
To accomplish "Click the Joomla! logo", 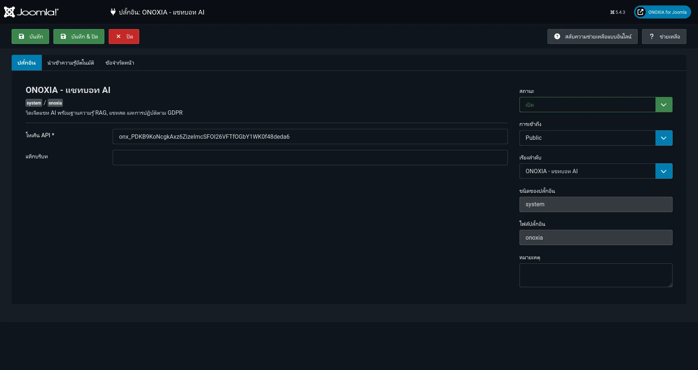I will 31,12.
